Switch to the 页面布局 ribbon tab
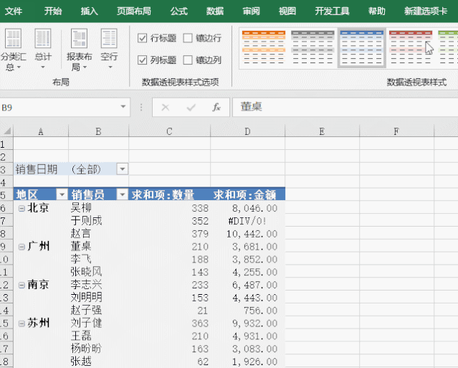This screenshot has width=458, height=368. 134,11
